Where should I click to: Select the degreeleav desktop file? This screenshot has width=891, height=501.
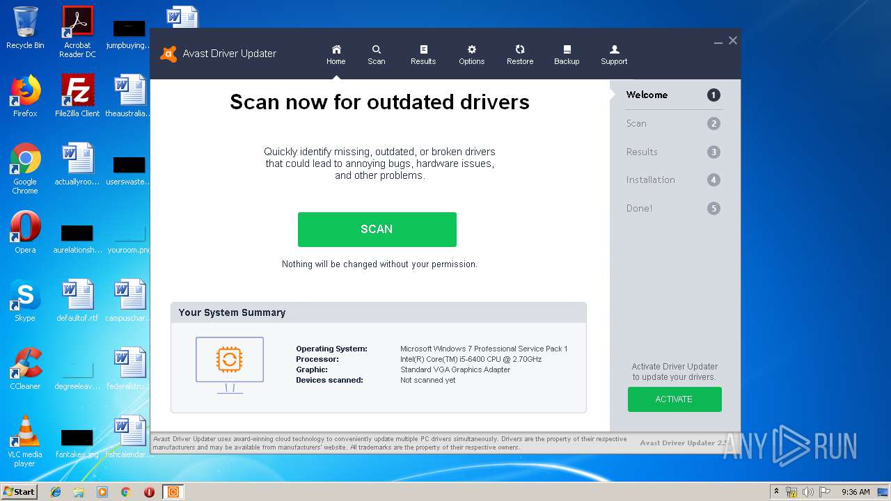click(77, 374)
